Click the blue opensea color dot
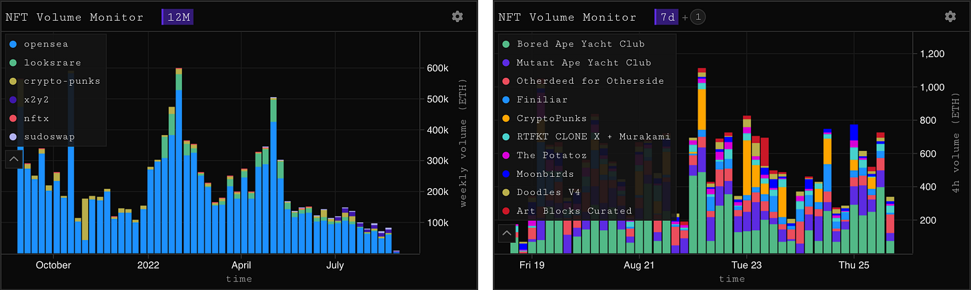The width and height of the screenshot is (971, 290). 13,44
